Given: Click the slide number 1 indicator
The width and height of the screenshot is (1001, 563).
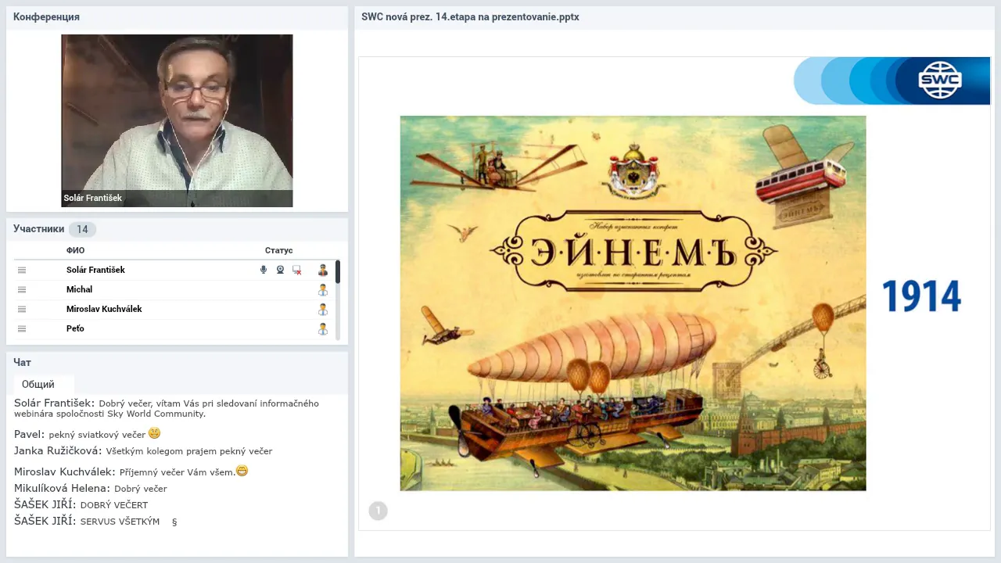Looking at the screenshot, I should click(378, 511).
